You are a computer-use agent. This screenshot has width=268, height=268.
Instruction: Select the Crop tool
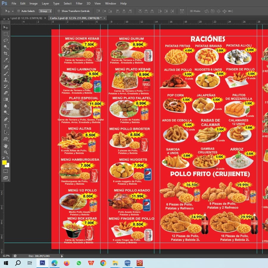click(x=6, y=54)
